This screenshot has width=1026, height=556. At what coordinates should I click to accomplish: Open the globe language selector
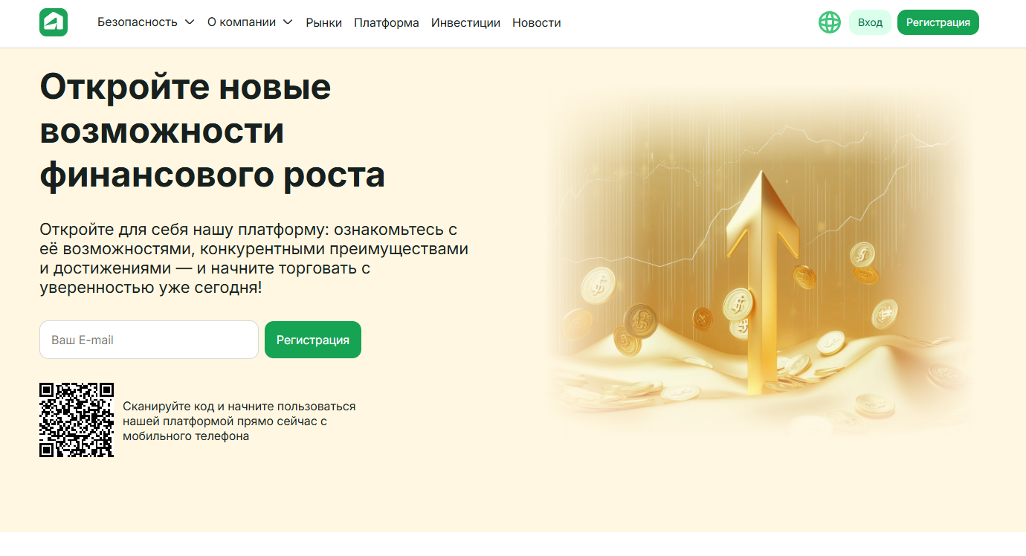(x=829, y=22)
